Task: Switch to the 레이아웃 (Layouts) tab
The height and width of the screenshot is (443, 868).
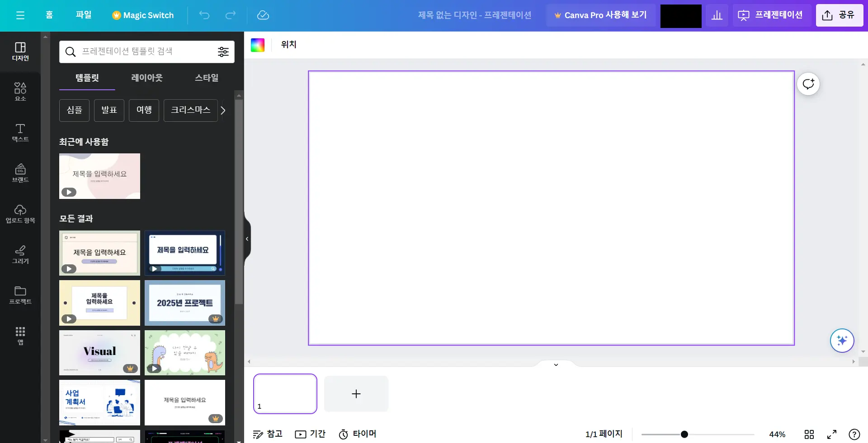Action: coord(146,78)
